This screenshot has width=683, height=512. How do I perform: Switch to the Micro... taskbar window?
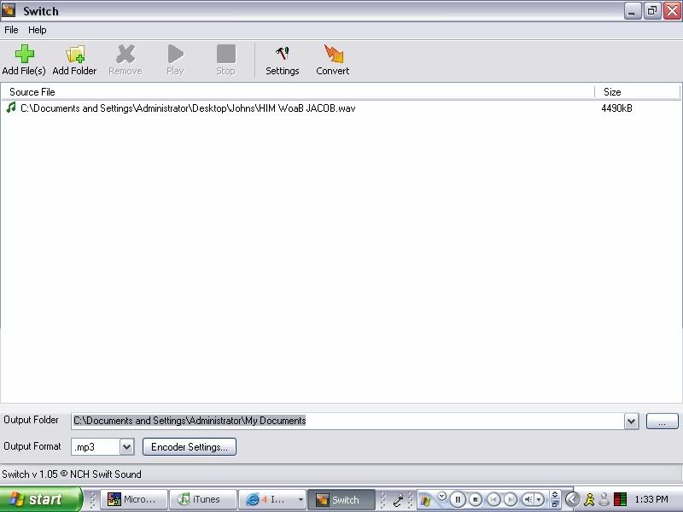click(x=134, y=499)
